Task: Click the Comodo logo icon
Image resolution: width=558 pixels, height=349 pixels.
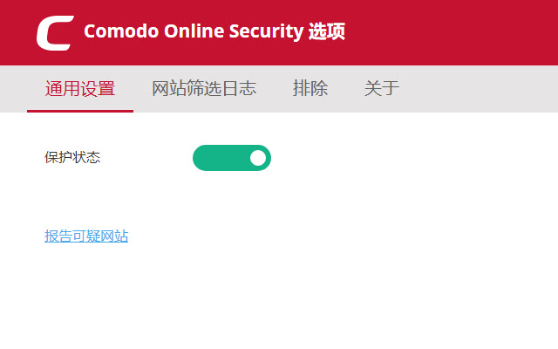Action: pyautogui.click(x=54, y=32)
